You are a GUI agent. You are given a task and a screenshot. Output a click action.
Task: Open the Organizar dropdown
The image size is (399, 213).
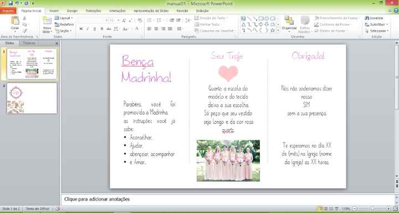tap(289, 24)
